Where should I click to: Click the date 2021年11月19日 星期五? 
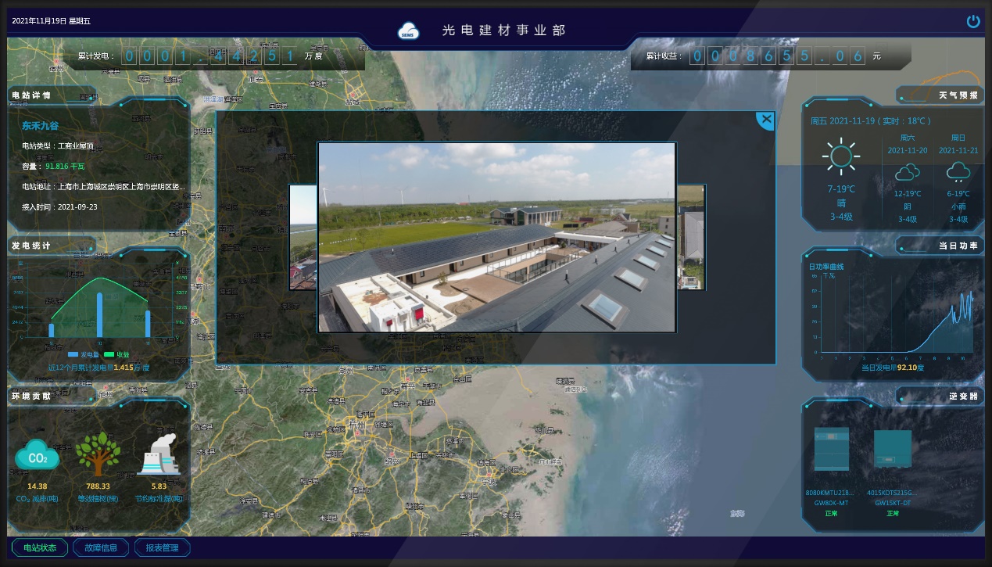52,21
